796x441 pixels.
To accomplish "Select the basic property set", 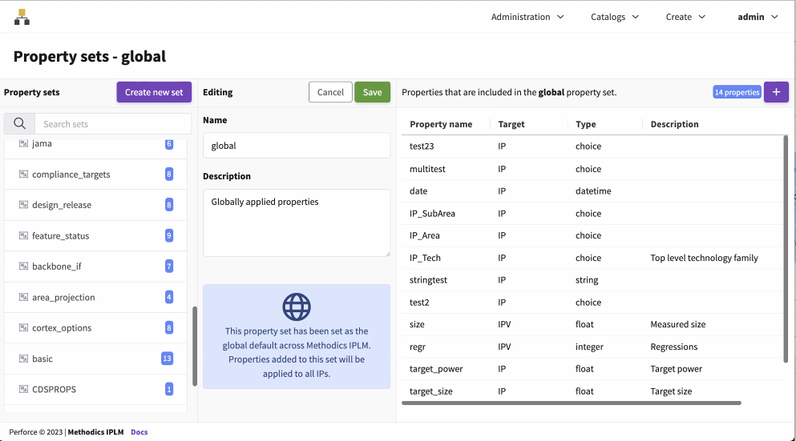I will point(42,359).
